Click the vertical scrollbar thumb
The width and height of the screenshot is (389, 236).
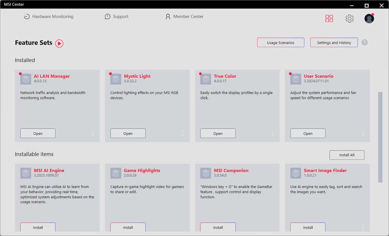click(380, 137)
